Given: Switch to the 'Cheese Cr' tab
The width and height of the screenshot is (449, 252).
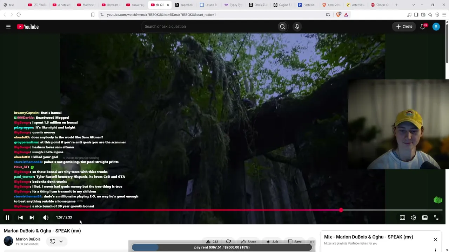Looking at the screenshot, I should (x=380, y=5).
